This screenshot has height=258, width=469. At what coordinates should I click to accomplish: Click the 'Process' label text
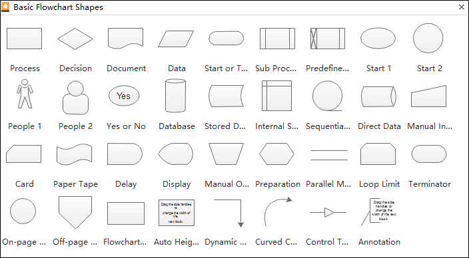(x=25, y=68)
